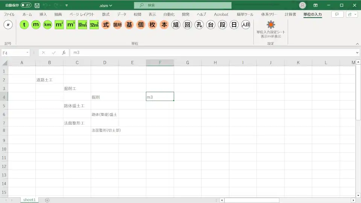Image resolution: width=361 pixels, height=203 pixels.
Task: Expand the formula bar
Action: 357,53
